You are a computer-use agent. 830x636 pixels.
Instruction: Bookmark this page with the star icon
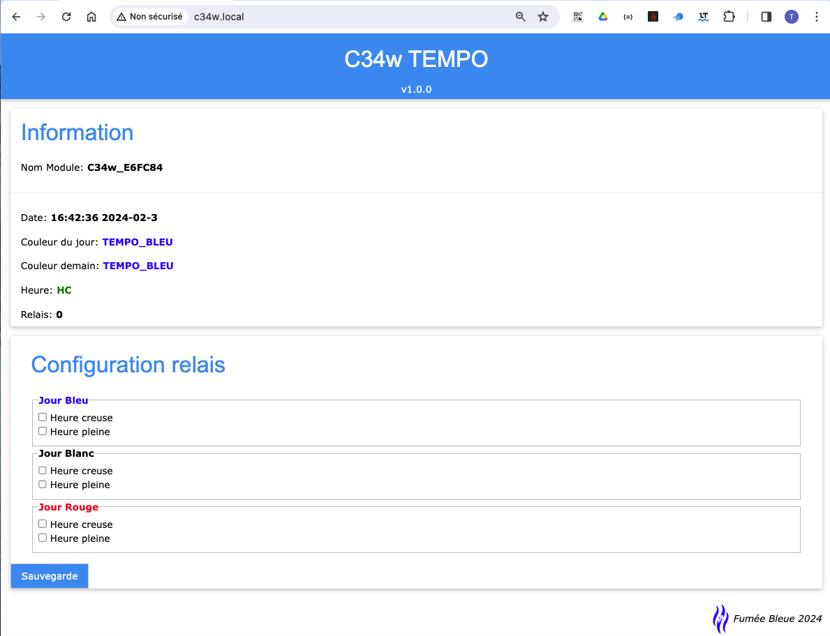pyautogui.click(x=543, y=17)
